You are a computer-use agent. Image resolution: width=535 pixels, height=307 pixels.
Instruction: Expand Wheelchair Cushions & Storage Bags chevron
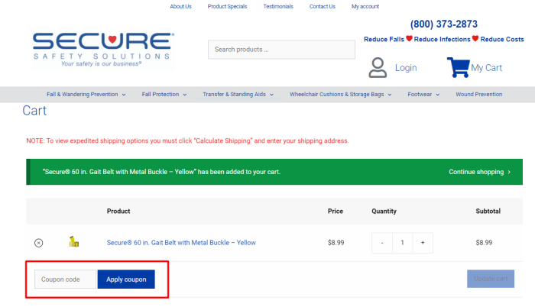390,95
